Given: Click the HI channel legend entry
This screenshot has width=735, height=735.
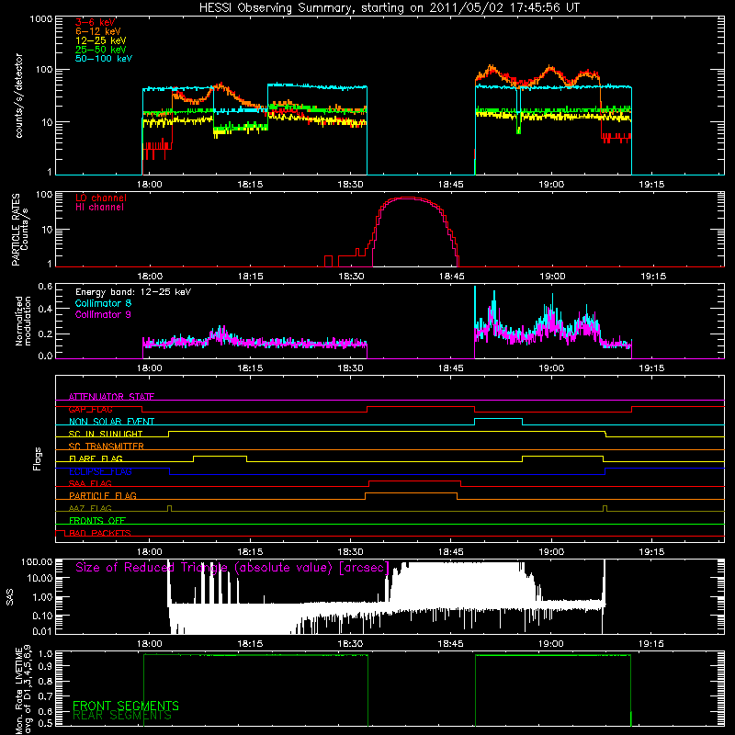Looking at the screenshot, I should (99, 208).
